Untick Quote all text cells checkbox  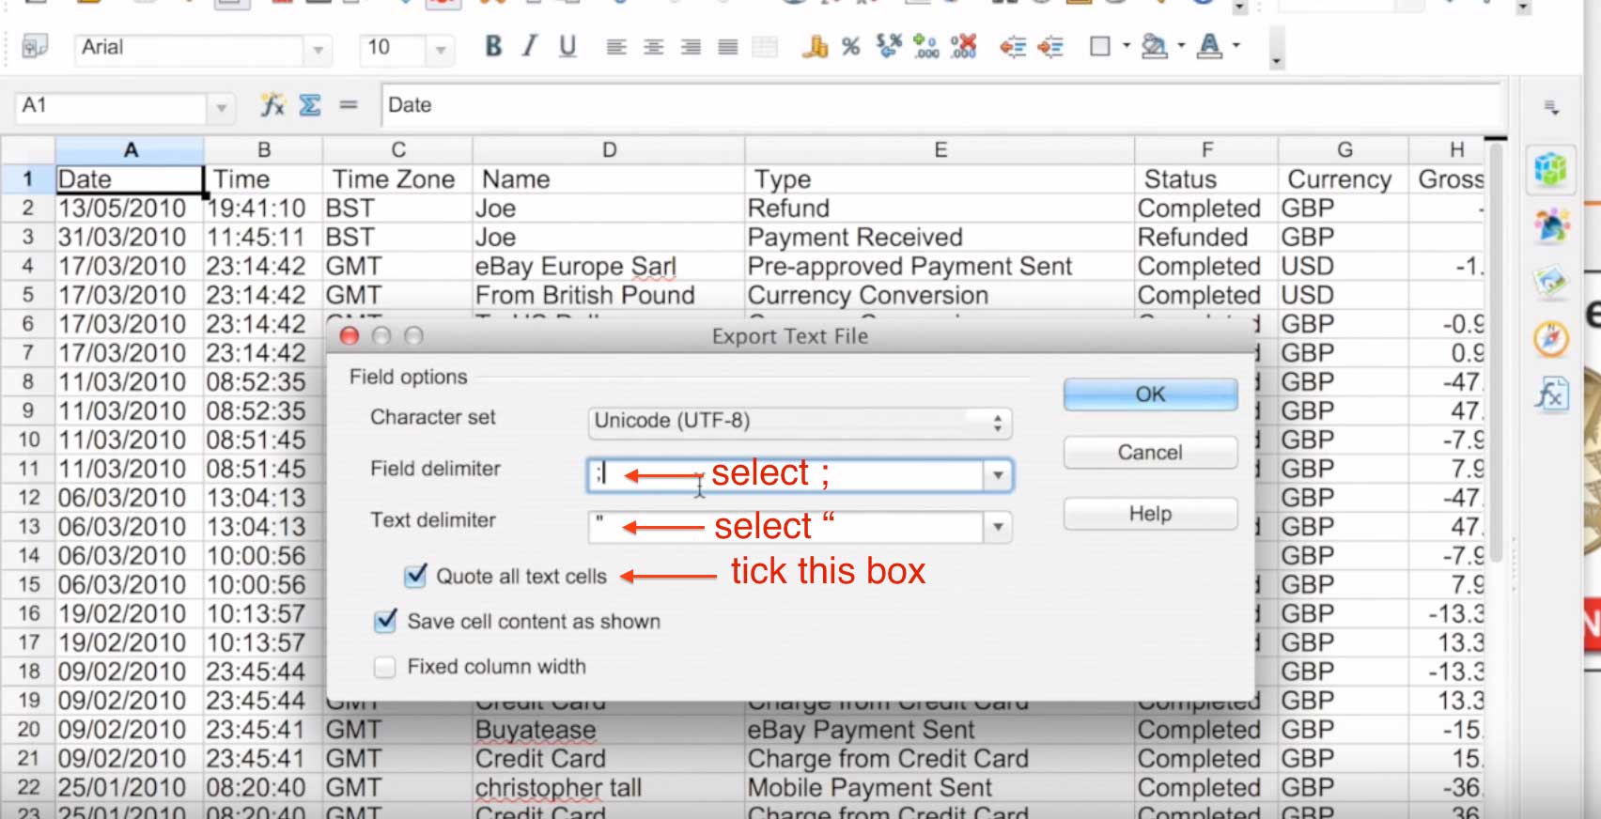point(415,576)
